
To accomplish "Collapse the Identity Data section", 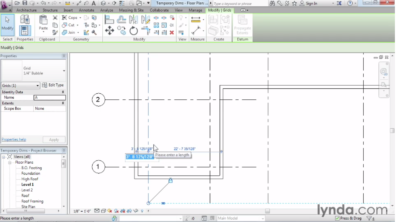I will [x=63, y=92].
